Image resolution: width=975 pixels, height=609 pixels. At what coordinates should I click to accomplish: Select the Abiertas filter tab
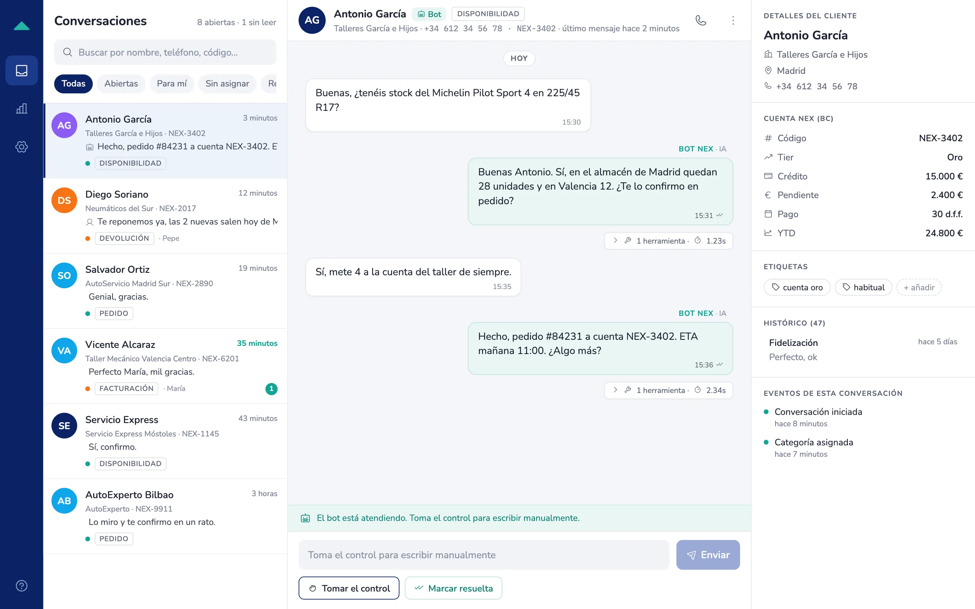click(x=121, y=84)
